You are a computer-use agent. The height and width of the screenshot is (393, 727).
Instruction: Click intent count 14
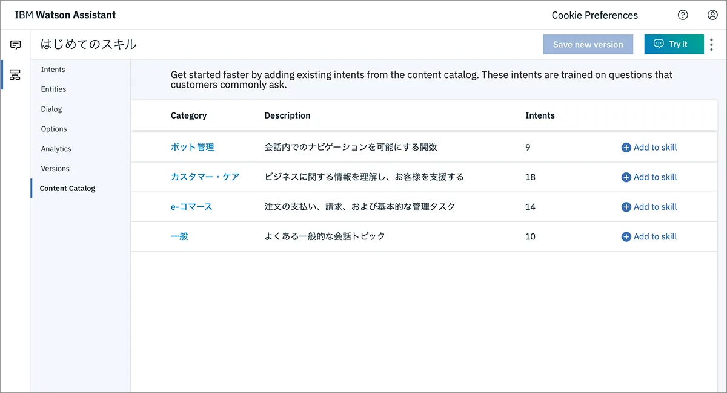click(x=530, y=207)
